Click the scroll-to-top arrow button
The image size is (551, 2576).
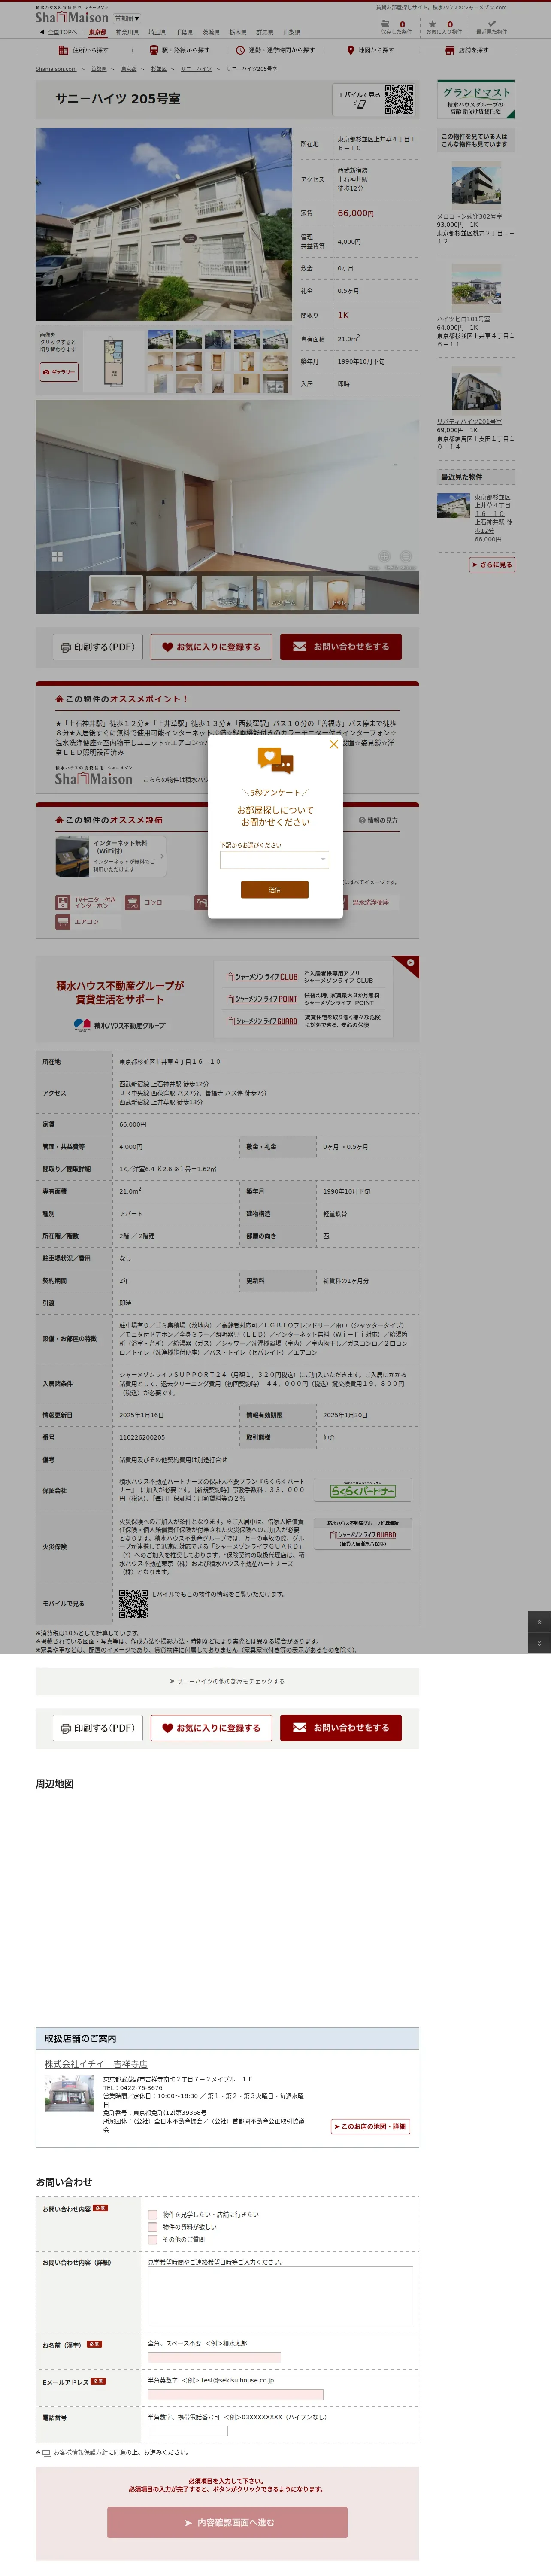[x=539, y=1622]
